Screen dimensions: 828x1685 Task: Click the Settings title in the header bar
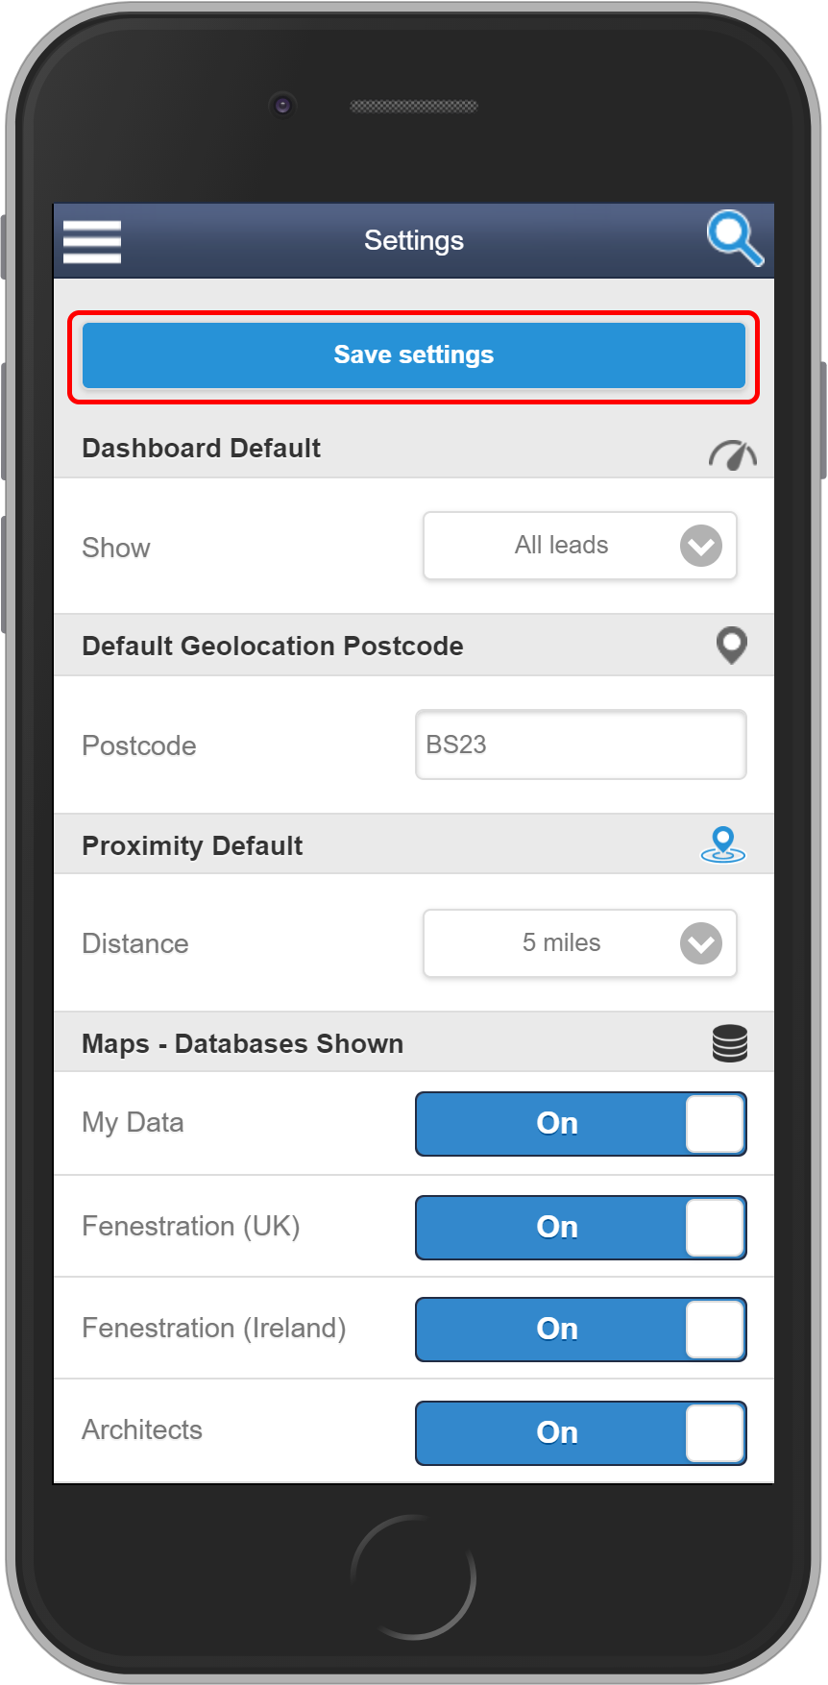tap(413, 240)
